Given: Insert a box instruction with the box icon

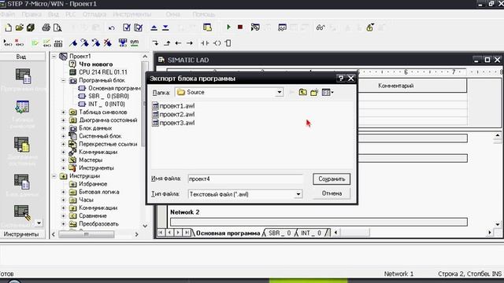Looking at the screenshot, I should (228, 43).
